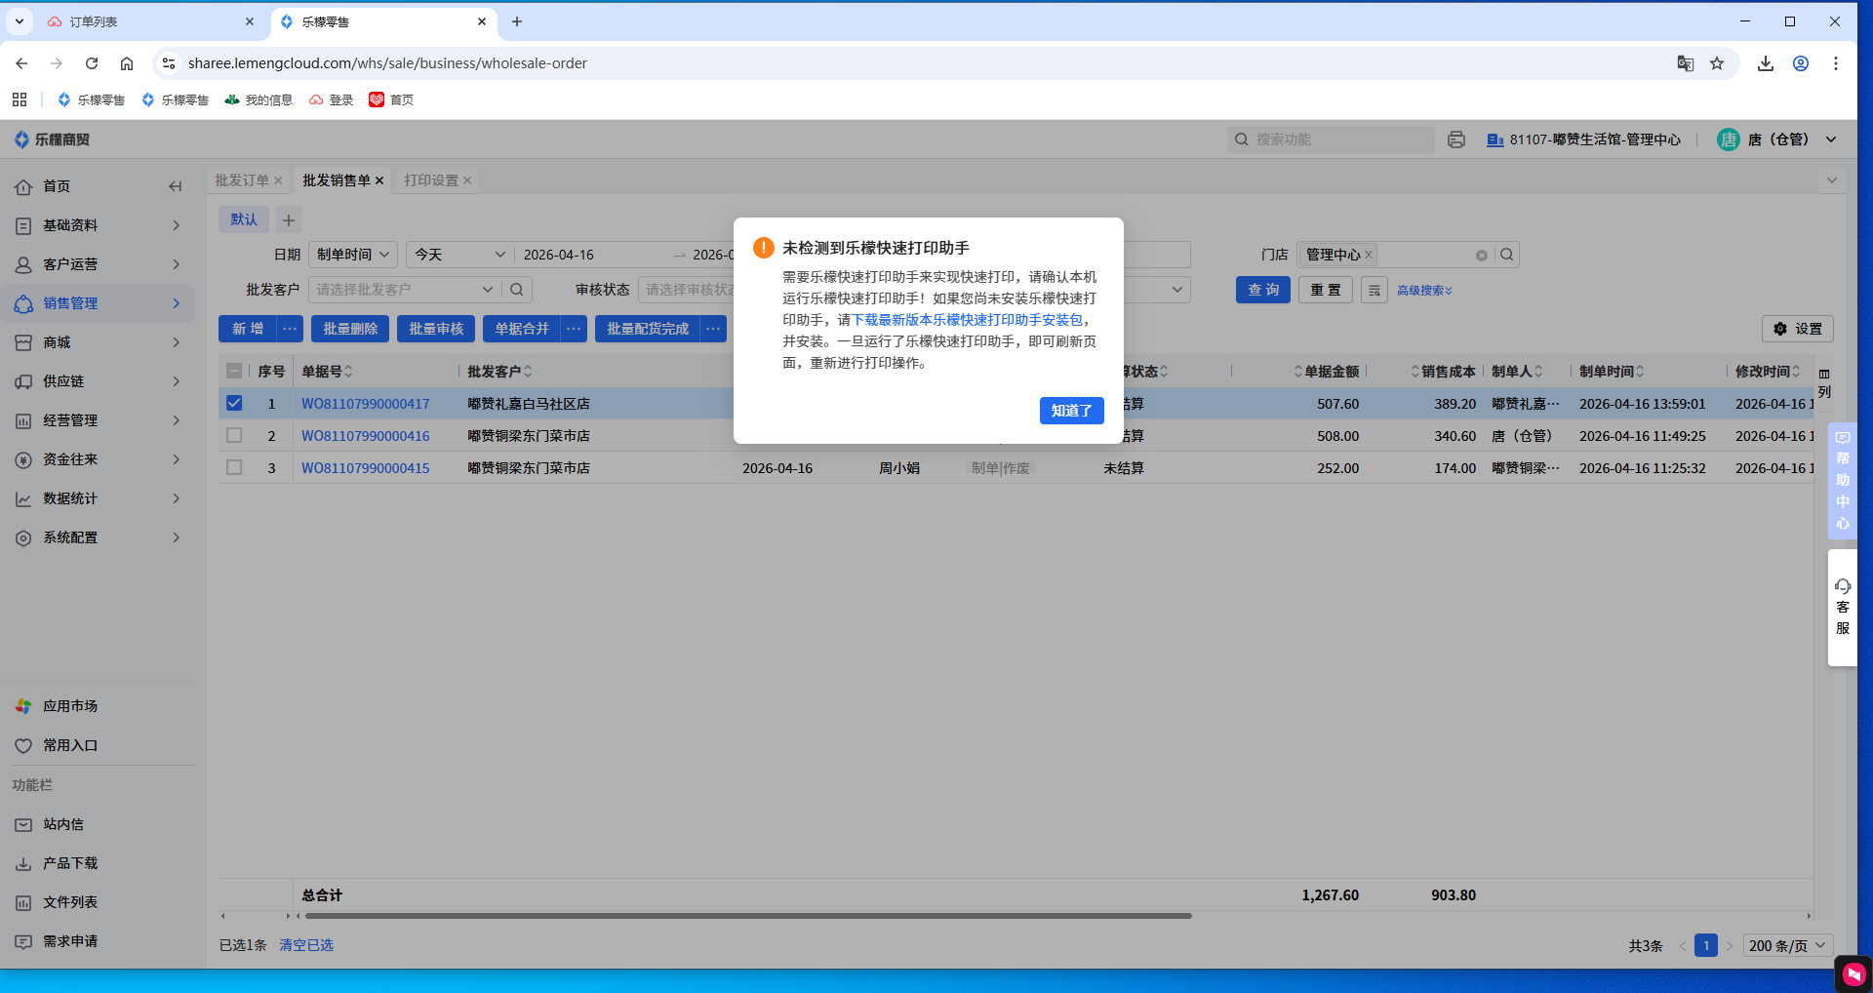Click 清空已选 to clear selection
1873x993 pixels.
coord(306,945)
